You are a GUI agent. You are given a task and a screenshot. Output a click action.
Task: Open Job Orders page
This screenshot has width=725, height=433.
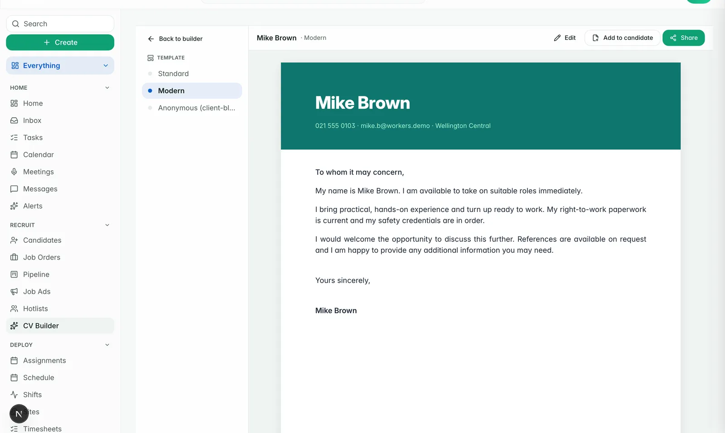(x=60, y=257)
